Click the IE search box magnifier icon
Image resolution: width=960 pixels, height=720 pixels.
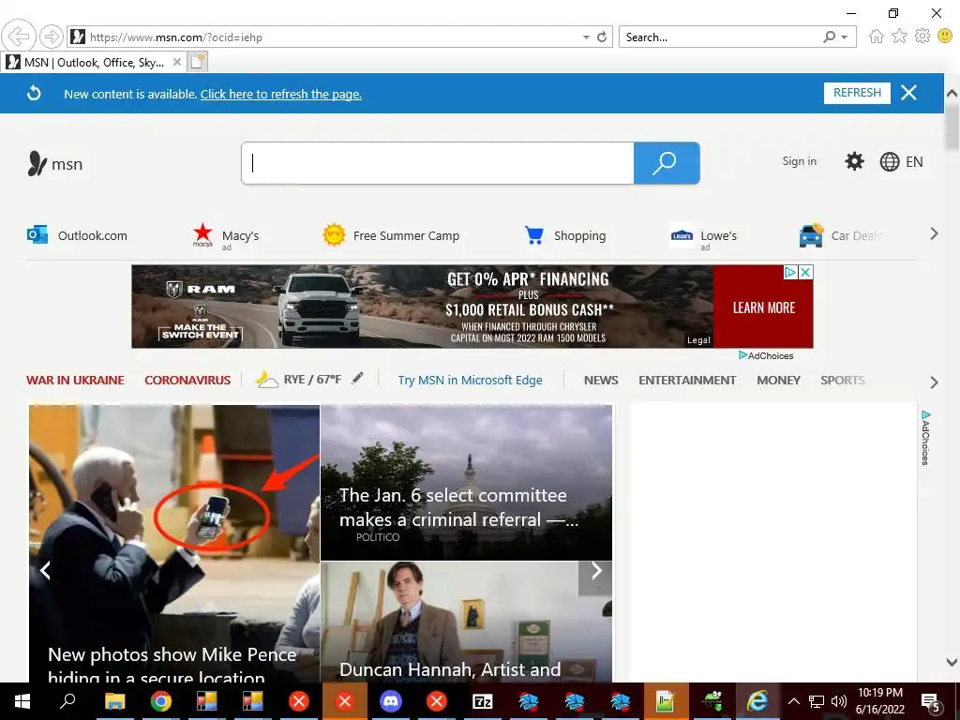(829, 37)
